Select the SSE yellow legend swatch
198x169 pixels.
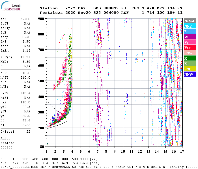[190, 69]
